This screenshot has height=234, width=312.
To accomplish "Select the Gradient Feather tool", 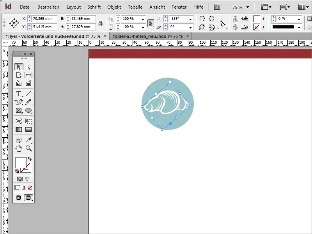I will pyautogui.click(x=28, y=129).
